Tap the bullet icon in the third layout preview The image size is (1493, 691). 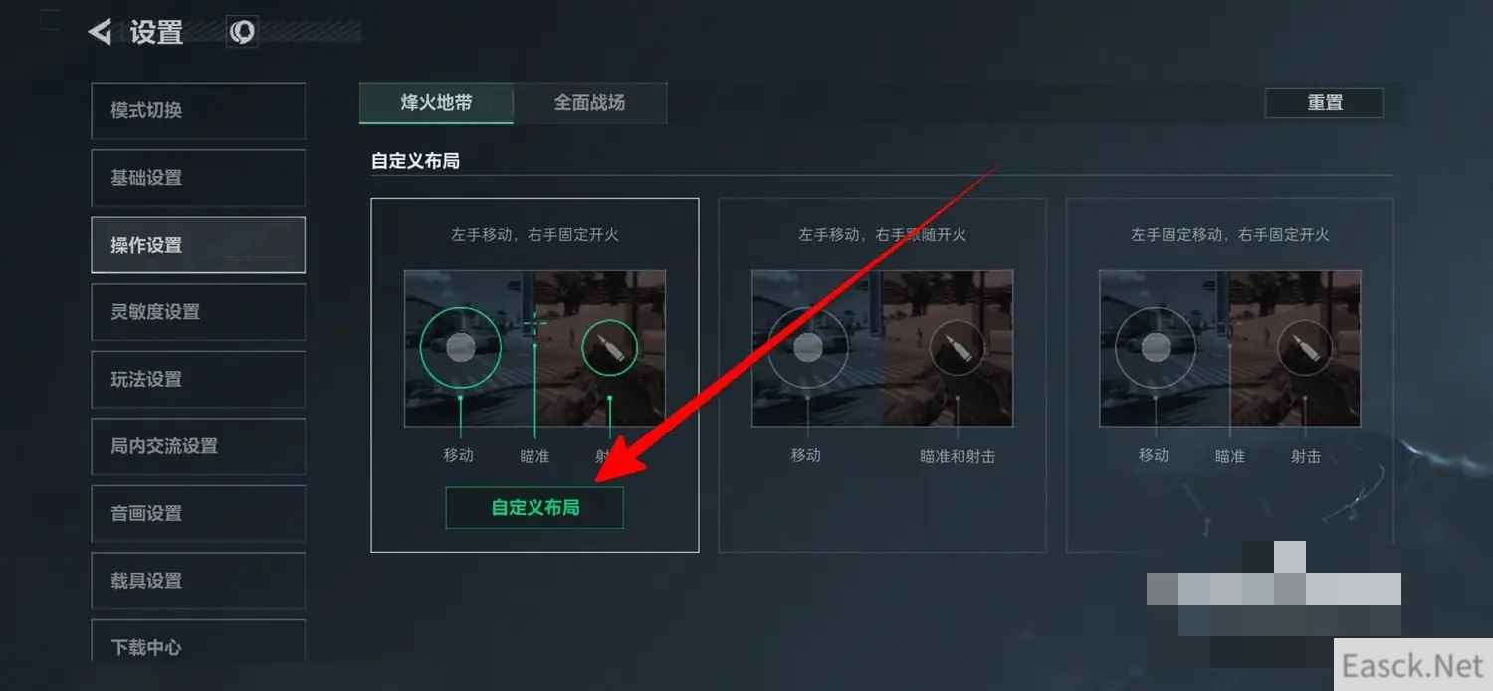[1304, 348]
